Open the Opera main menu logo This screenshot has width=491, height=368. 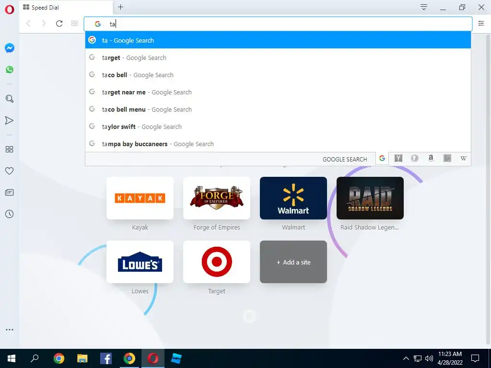click(10, 10)
